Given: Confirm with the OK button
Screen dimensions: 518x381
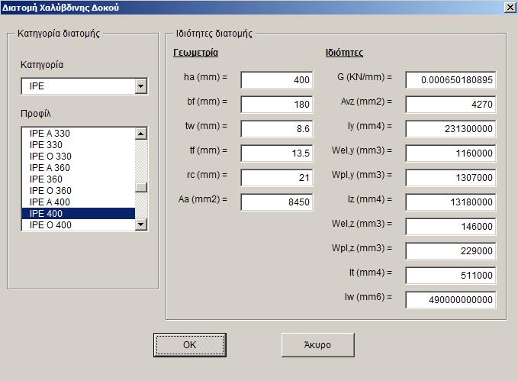Looking at the screenshot, I should coord(190,345).
